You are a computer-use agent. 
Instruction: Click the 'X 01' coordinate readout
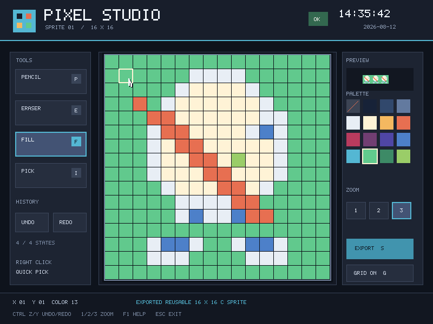pyautogui.click(x=19, y=302)
